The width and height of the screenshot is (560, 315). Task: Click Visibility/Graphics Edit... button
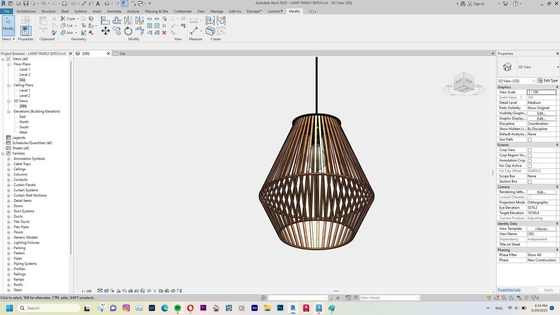[x=541, y=113]
